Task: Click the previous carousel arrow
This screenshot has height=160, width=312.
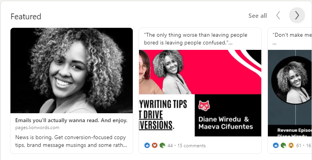Action: [x=278, y=15]
